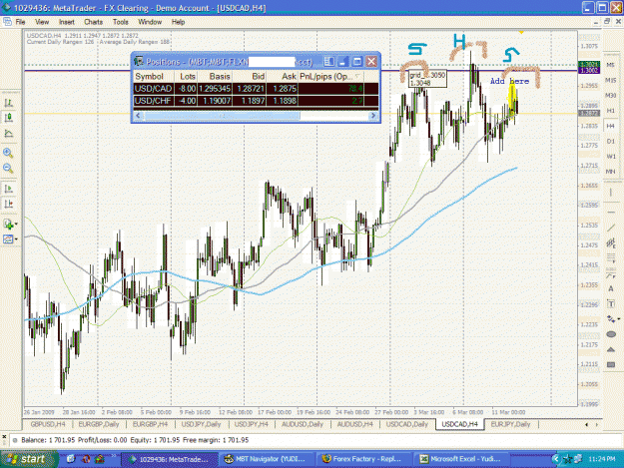The image size is (624, 468).
Task: Open Forex Factory window from taskbar
Action: [365, 459]
